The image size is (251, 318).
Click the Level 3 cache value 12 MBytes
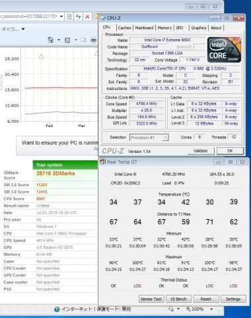[x=204, y=123]
